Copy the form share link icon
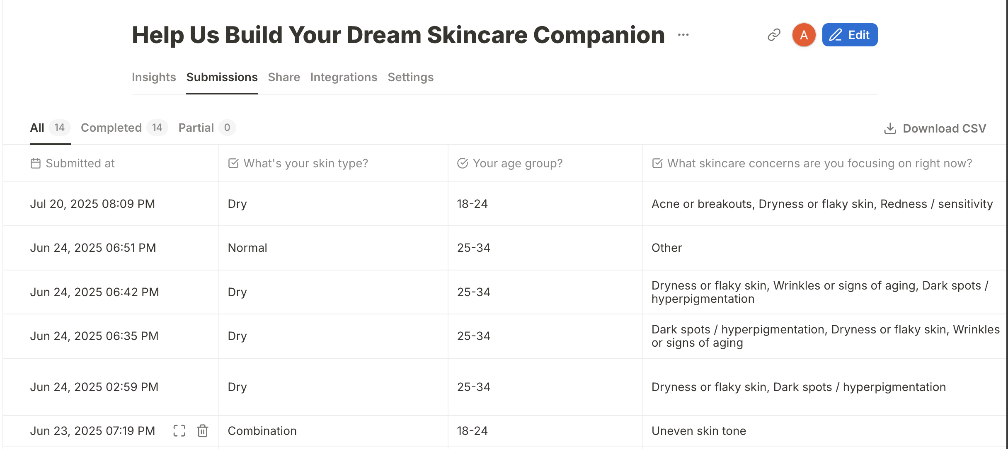Image resolution: width=1008 pixels, height=449 pixels. 773,35
